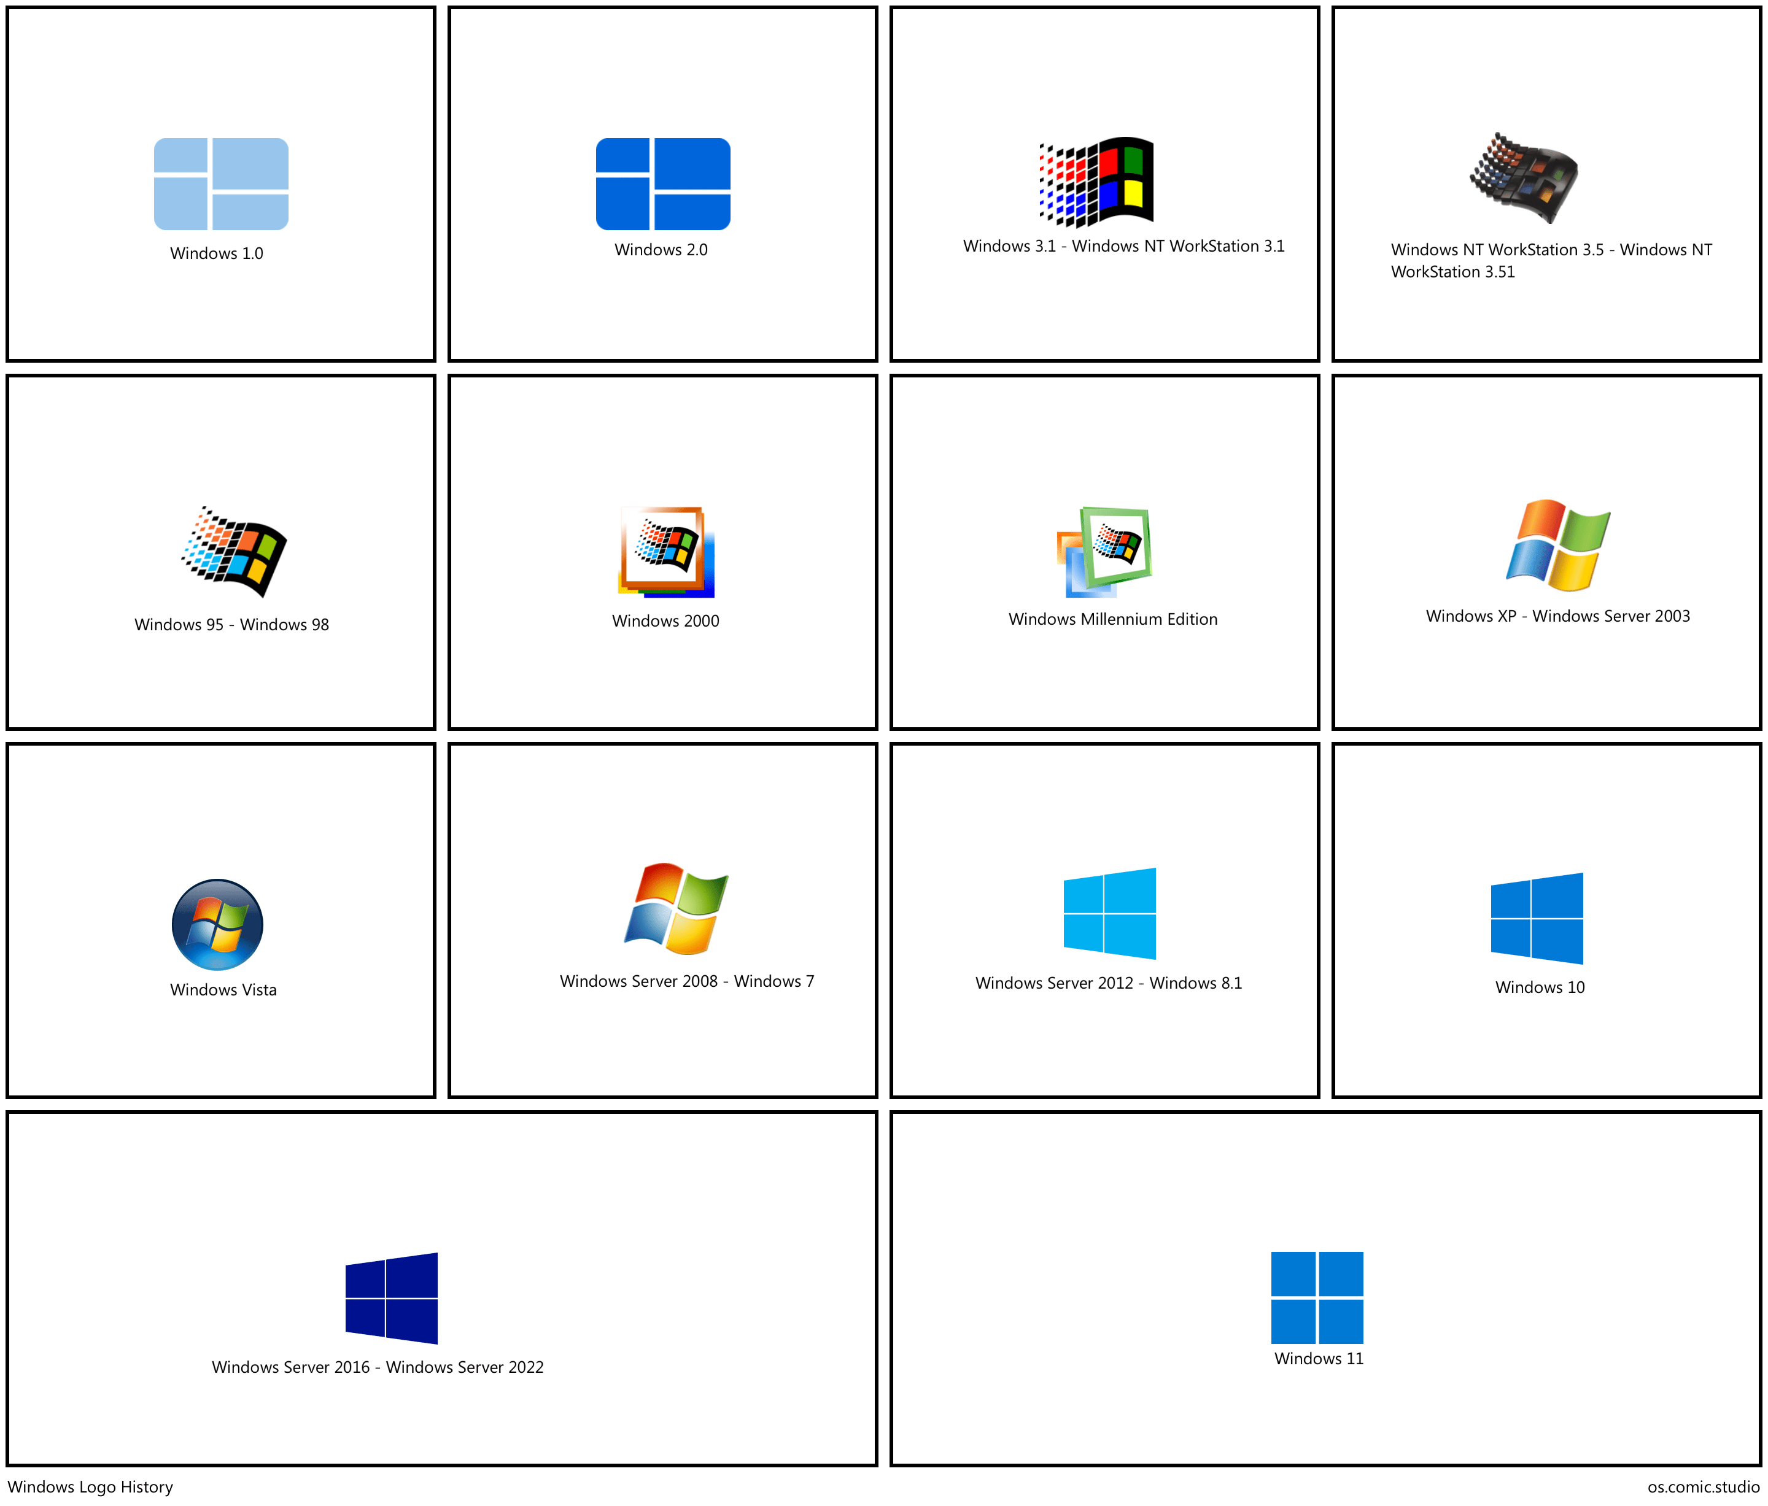The image size is (1768, 1506).
Task: Click the navy Windows Server 2016 logo
Action: tap(392, 1298)
